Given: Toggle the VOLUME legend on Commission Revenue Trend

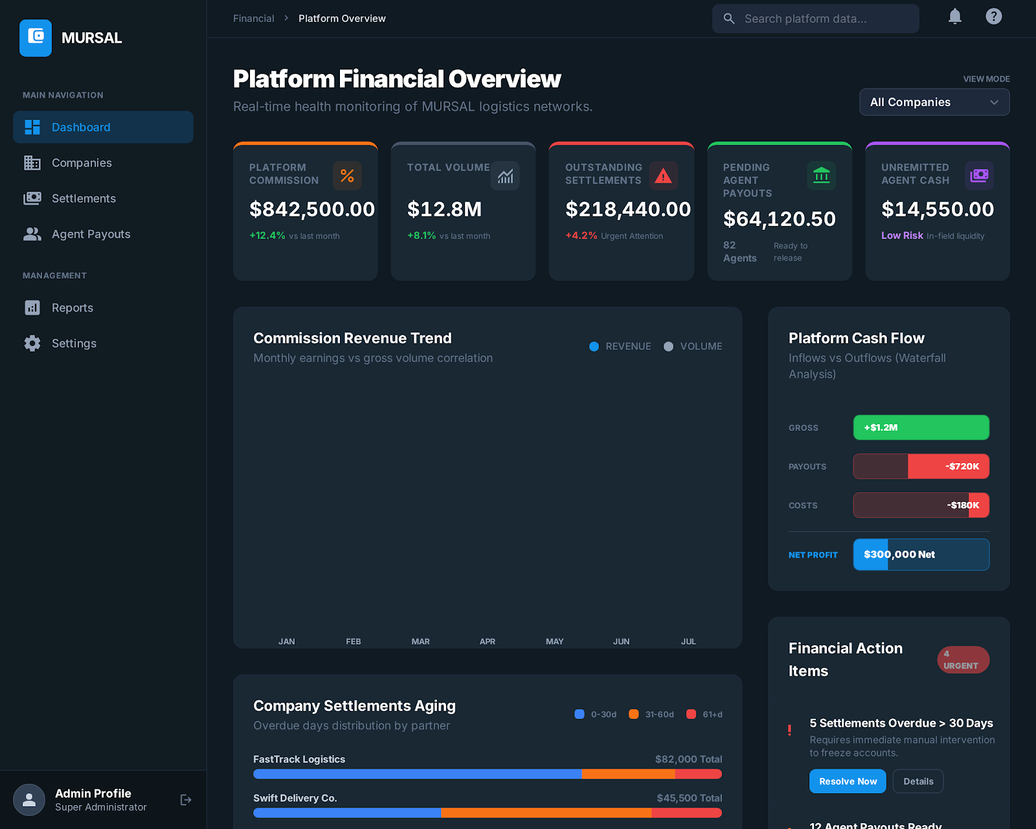Looking at the screenshot, I should (692, 346).
